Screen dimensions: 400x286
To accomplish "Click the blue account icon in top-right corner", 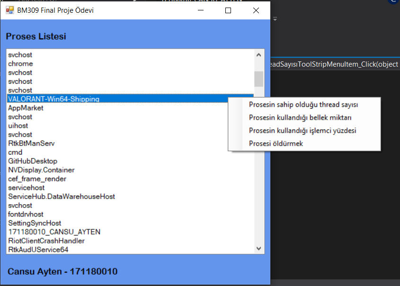I will [x=392, y=3].
